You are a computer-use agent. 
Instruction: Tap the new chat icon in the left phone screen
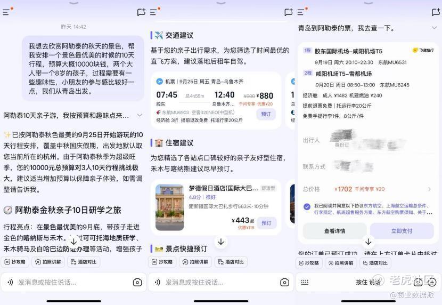(141, 12)
